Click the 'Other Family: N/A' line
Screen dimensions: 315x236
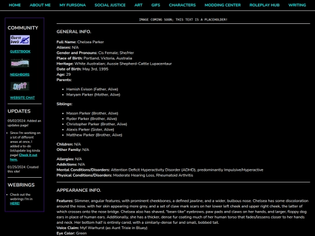(73, 150)
